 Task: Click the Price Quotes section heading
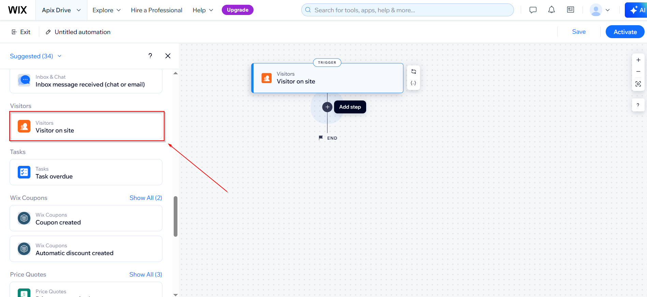coord(28,275)
